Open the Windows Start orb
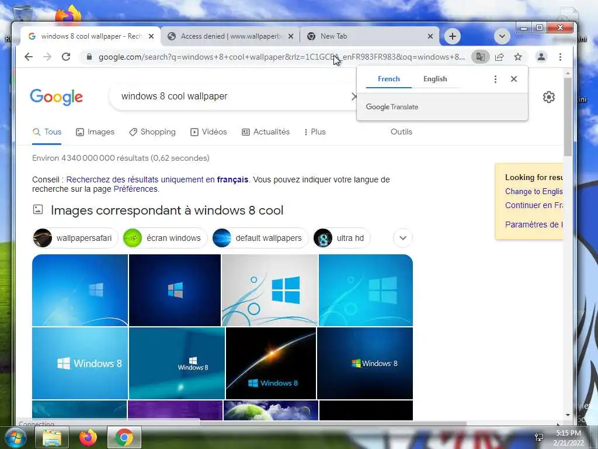Viewport: 598px width, 449px height. 15,437
